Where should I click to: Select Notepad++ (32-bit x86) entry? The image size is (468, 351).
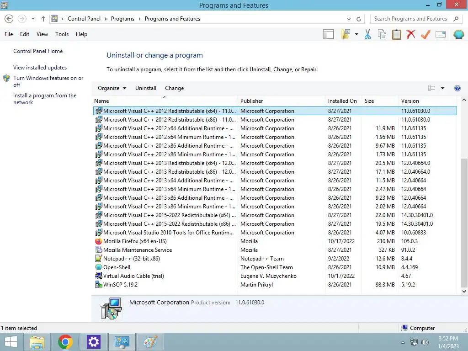(275, 259)
